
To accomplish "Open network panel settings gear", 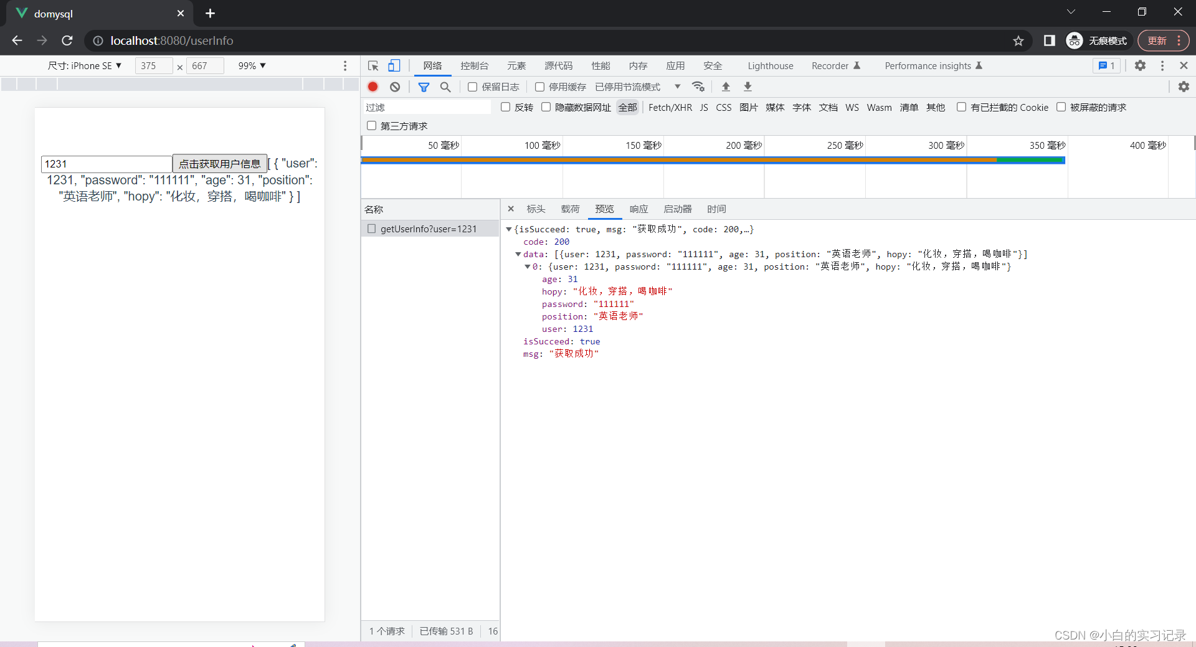I will coord(1184,87).
